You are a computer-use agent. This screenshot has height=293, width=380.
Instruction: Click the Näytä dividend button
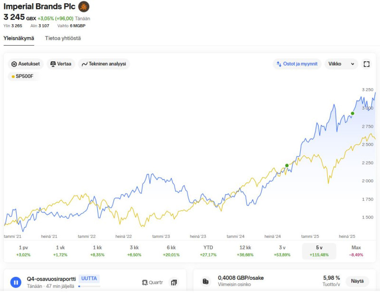[x=357, y=281]
